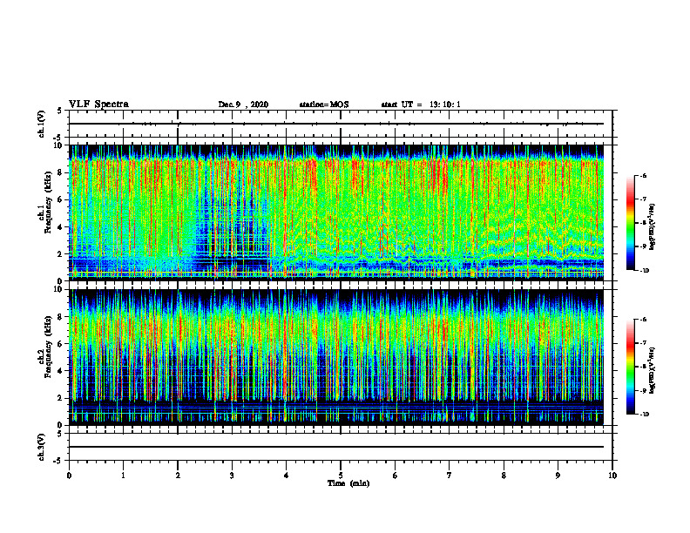Viewport: 690px width, 533px height.
Task: Click the 'ch.3(V)' axis label
Action: pyautogui.click(x=41, y=447)
